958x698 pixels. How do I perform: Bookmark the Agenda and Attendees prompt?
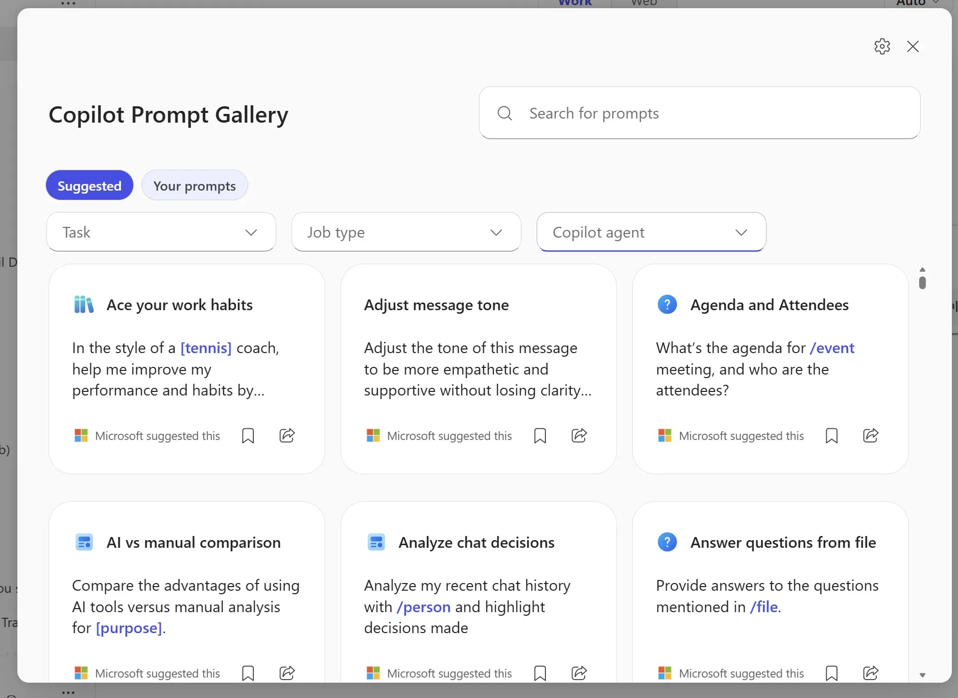[832, 436]
